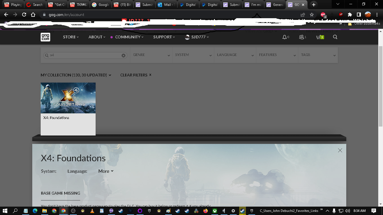The width and height of the screenshot is (383, 215).
Task: Open the TAGS filter dropdown
Action: [318, 55]
